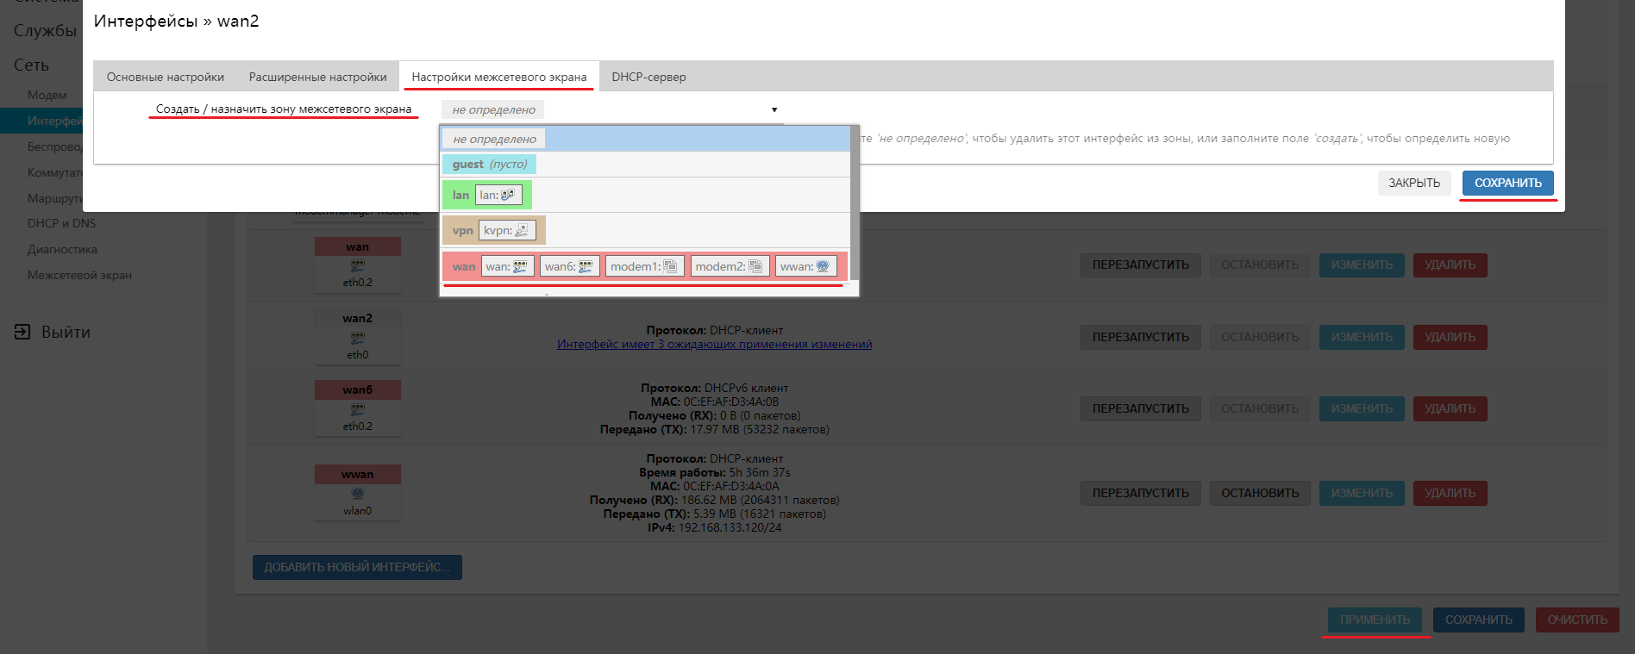Click ИЗМЕНИТЬ for wwan interface
The image size is (1635, 654).
pos(1362,493)
